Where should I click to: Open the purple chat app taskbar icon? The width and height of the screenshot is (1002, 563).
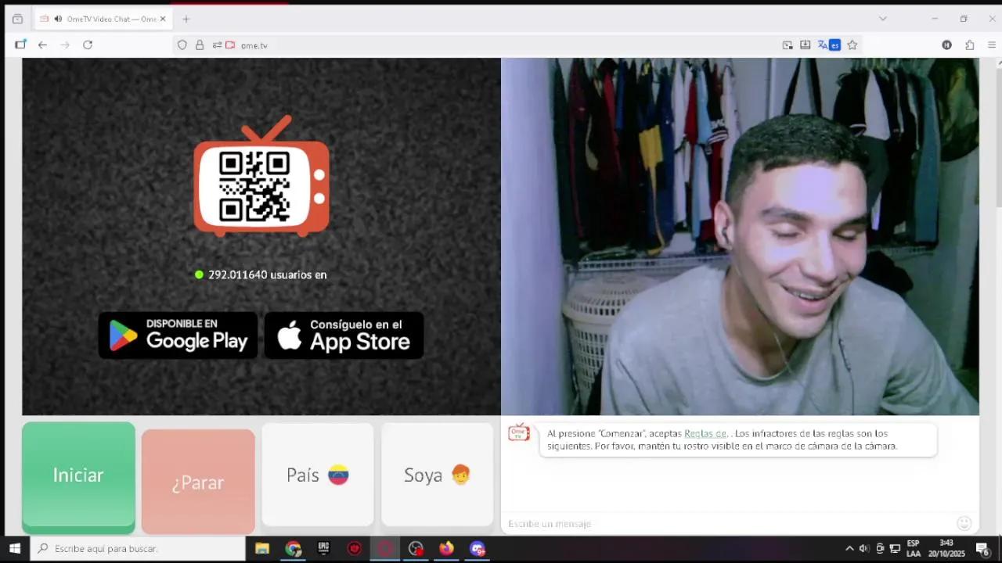pyautogui.click(x=477, y=549)
